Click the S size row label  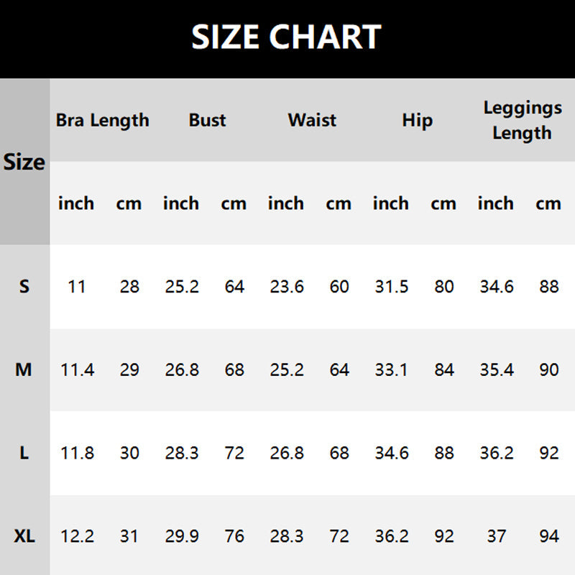[24, 287]
